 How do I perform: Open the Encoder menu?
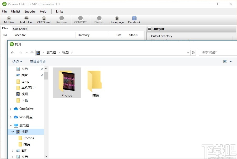point(30,11)
